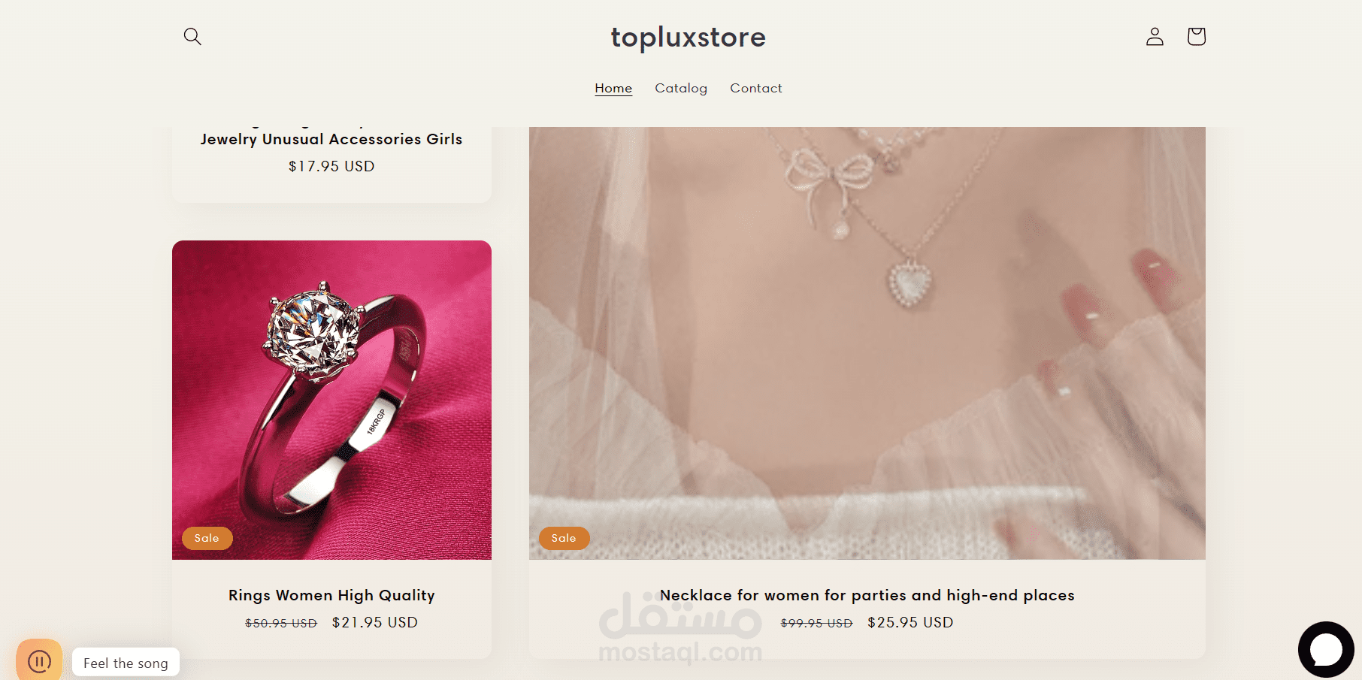The height and width of the screenshot is (680, 1362).
Task: Open the Catalog menu item
Action: [681, 88]
